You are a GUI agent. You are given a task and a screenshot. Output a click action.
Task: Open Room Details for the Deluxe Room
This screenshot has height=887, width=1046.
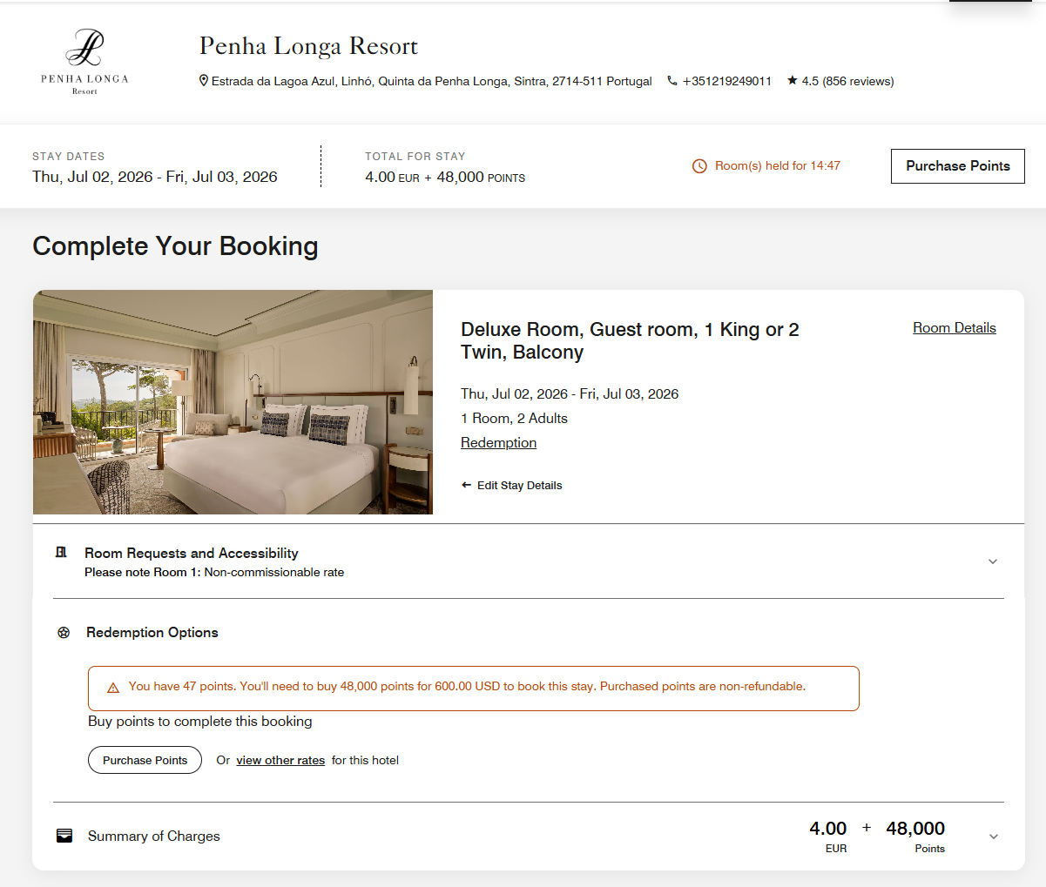click(954, 327)
